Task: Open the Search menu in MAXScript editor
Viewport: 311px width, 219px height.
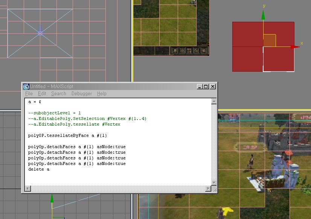Action: [58, 94]
